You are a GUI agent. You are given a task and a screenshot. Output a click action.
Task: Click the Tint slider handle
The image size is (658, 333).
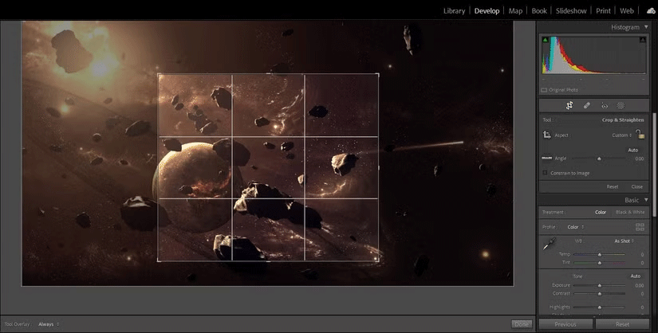tap(599, 263)
